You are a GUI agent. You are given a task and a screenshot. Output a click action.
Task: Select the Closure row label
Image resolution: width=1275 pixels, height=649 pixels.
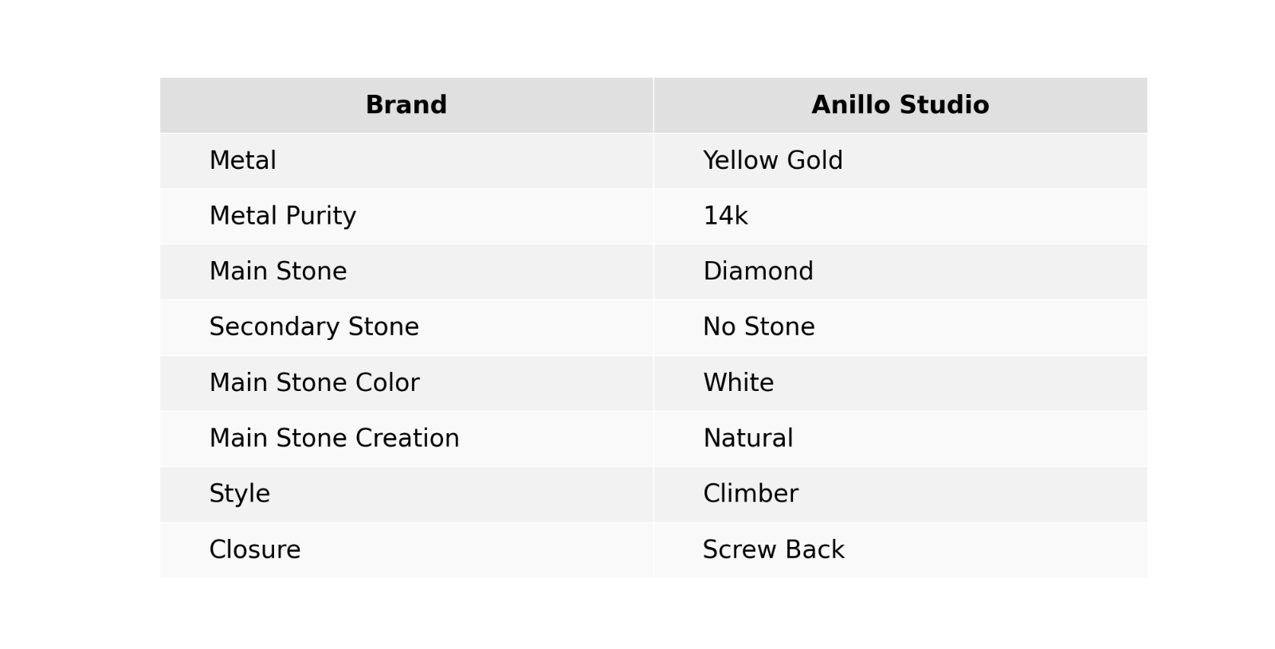[x=254, y=549]
